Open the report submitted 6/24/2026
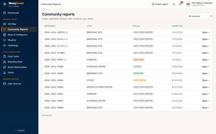 click(x=206, y=107)
